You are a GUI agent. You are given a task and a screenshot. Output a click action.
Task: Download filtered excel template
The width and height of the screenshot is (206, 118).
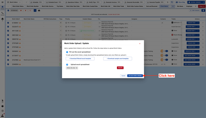point(80,59)
